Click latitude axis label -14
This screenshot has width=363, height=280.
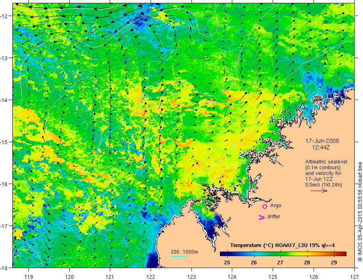(5, 100)
